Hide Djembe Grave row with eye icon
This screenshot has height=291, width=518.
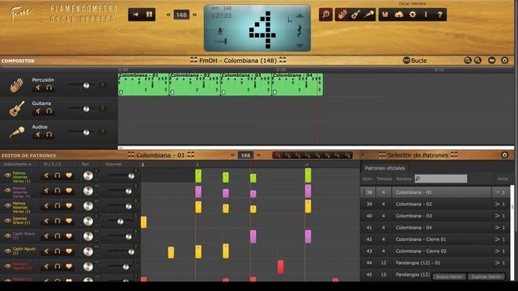(7, 221)
